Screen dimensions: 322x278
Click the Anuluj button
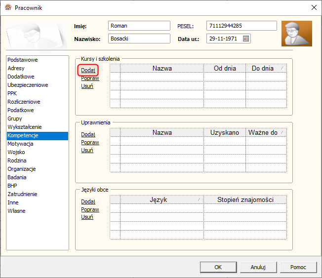pos(258,267)
